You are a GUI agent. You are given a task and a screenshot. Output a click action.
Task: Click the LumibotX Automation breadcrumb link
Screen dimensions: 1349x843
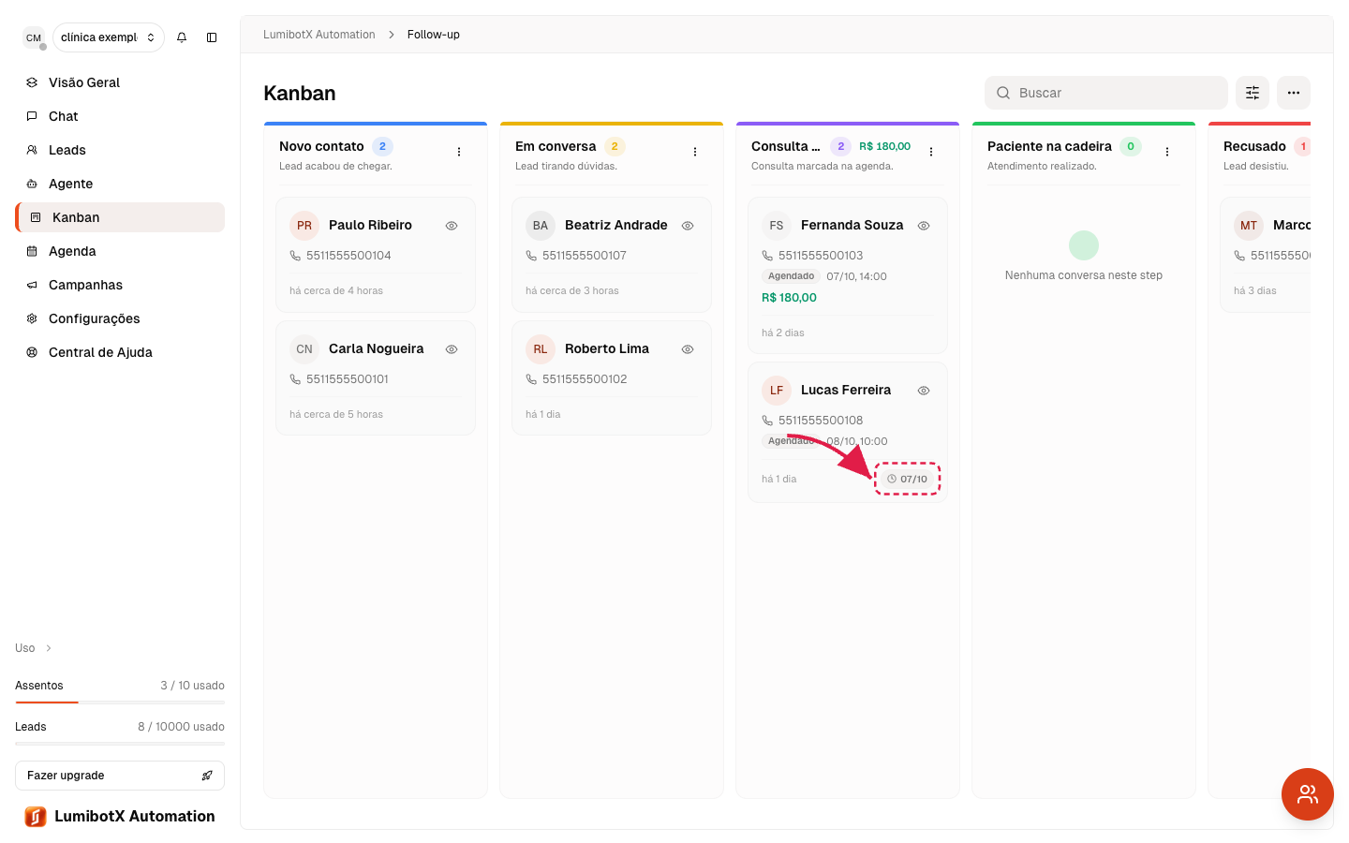(319, 35)
